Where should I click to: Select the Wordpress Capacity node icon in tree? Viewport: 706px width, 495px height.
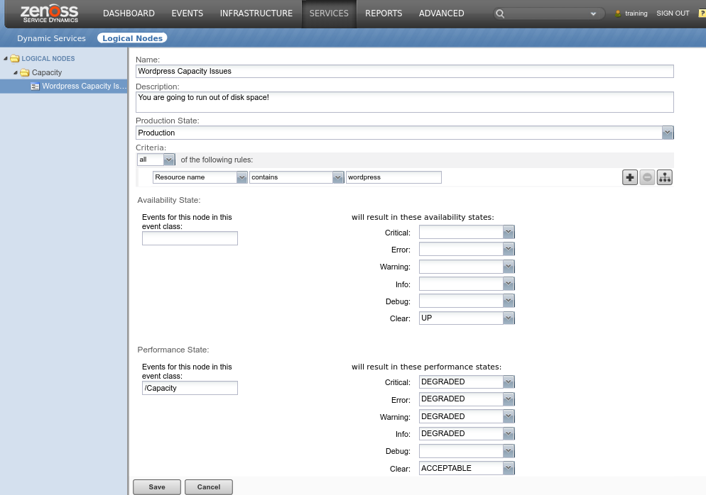(x=35, y=87)
